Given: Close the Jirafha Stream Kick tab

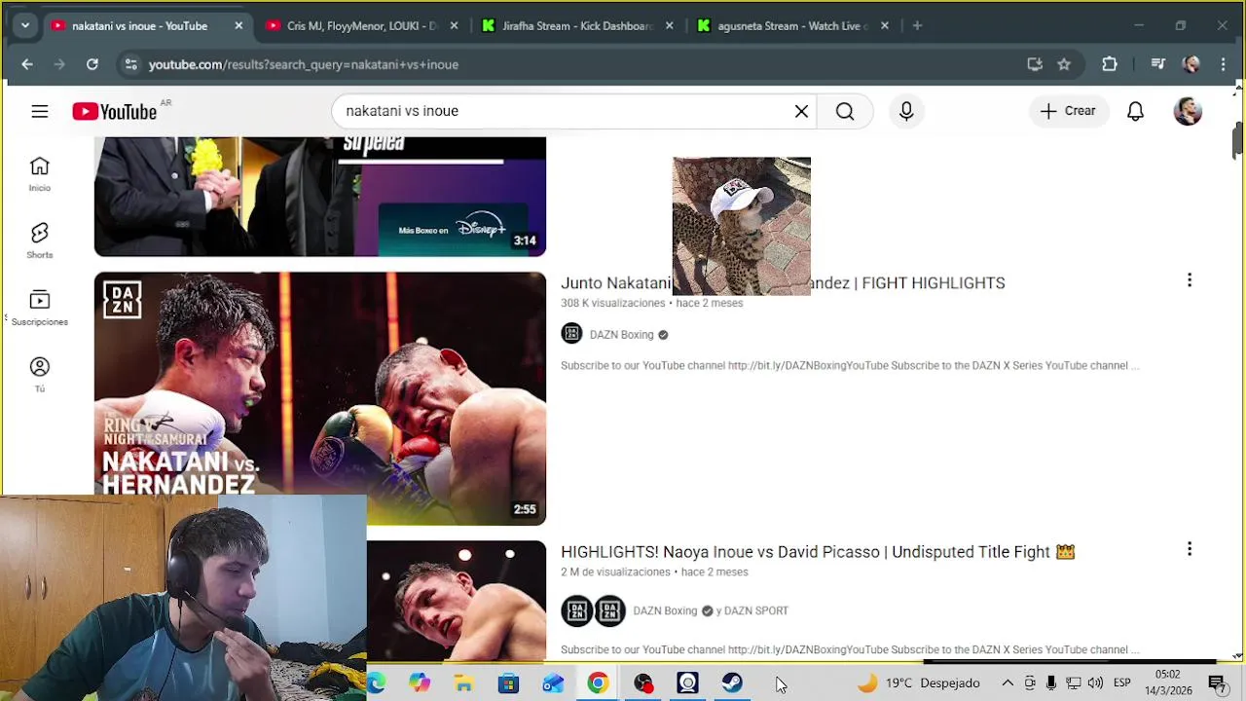Looking at the screenshot, I should pos(669,25).
